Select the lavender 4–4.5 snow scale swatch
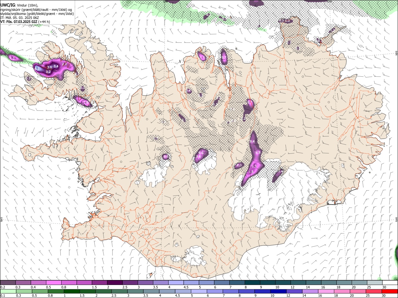This screenshot has height=298, width=398. pyautogui.click(x=176, y=282)
